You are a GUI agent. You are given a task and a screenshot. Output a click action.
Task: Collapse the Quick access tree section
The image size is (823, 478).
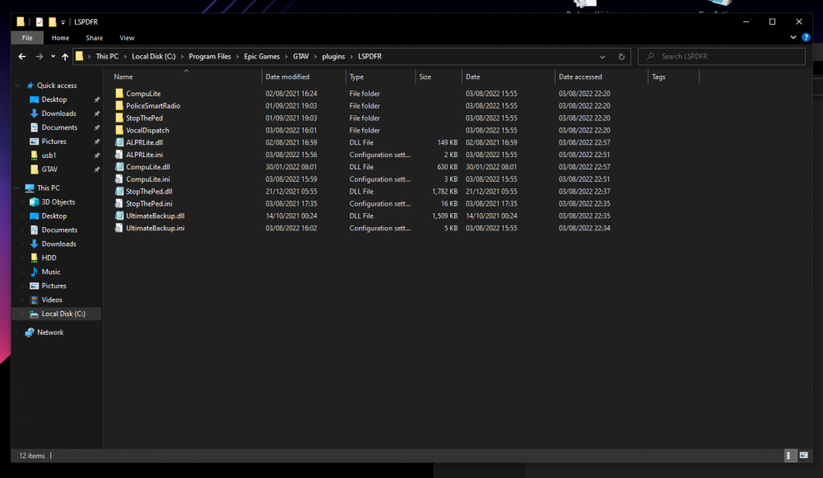[17, 86]
